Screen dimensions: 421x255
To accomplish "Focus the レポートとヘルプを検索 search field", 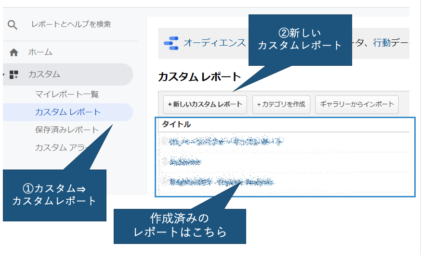I will [x=71, y=24].
